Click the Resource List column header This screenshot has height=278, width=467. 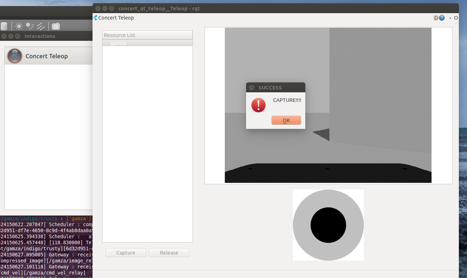click(x=147, y=35)
